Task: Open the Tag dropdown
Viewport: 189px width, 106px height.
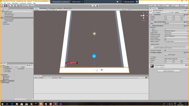Action: 162,12
